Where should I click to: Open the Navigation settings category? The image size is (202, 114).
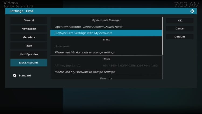click(29, 29)
